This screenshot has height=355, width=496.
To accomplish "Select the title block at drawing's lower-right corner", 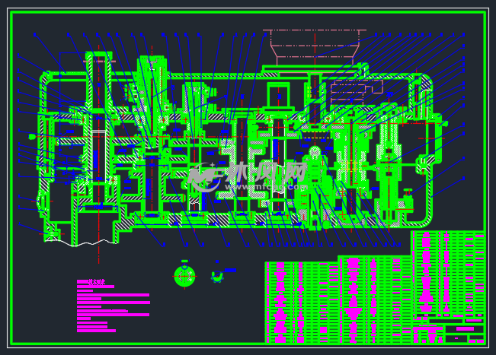I will click(x=448, y=331).
